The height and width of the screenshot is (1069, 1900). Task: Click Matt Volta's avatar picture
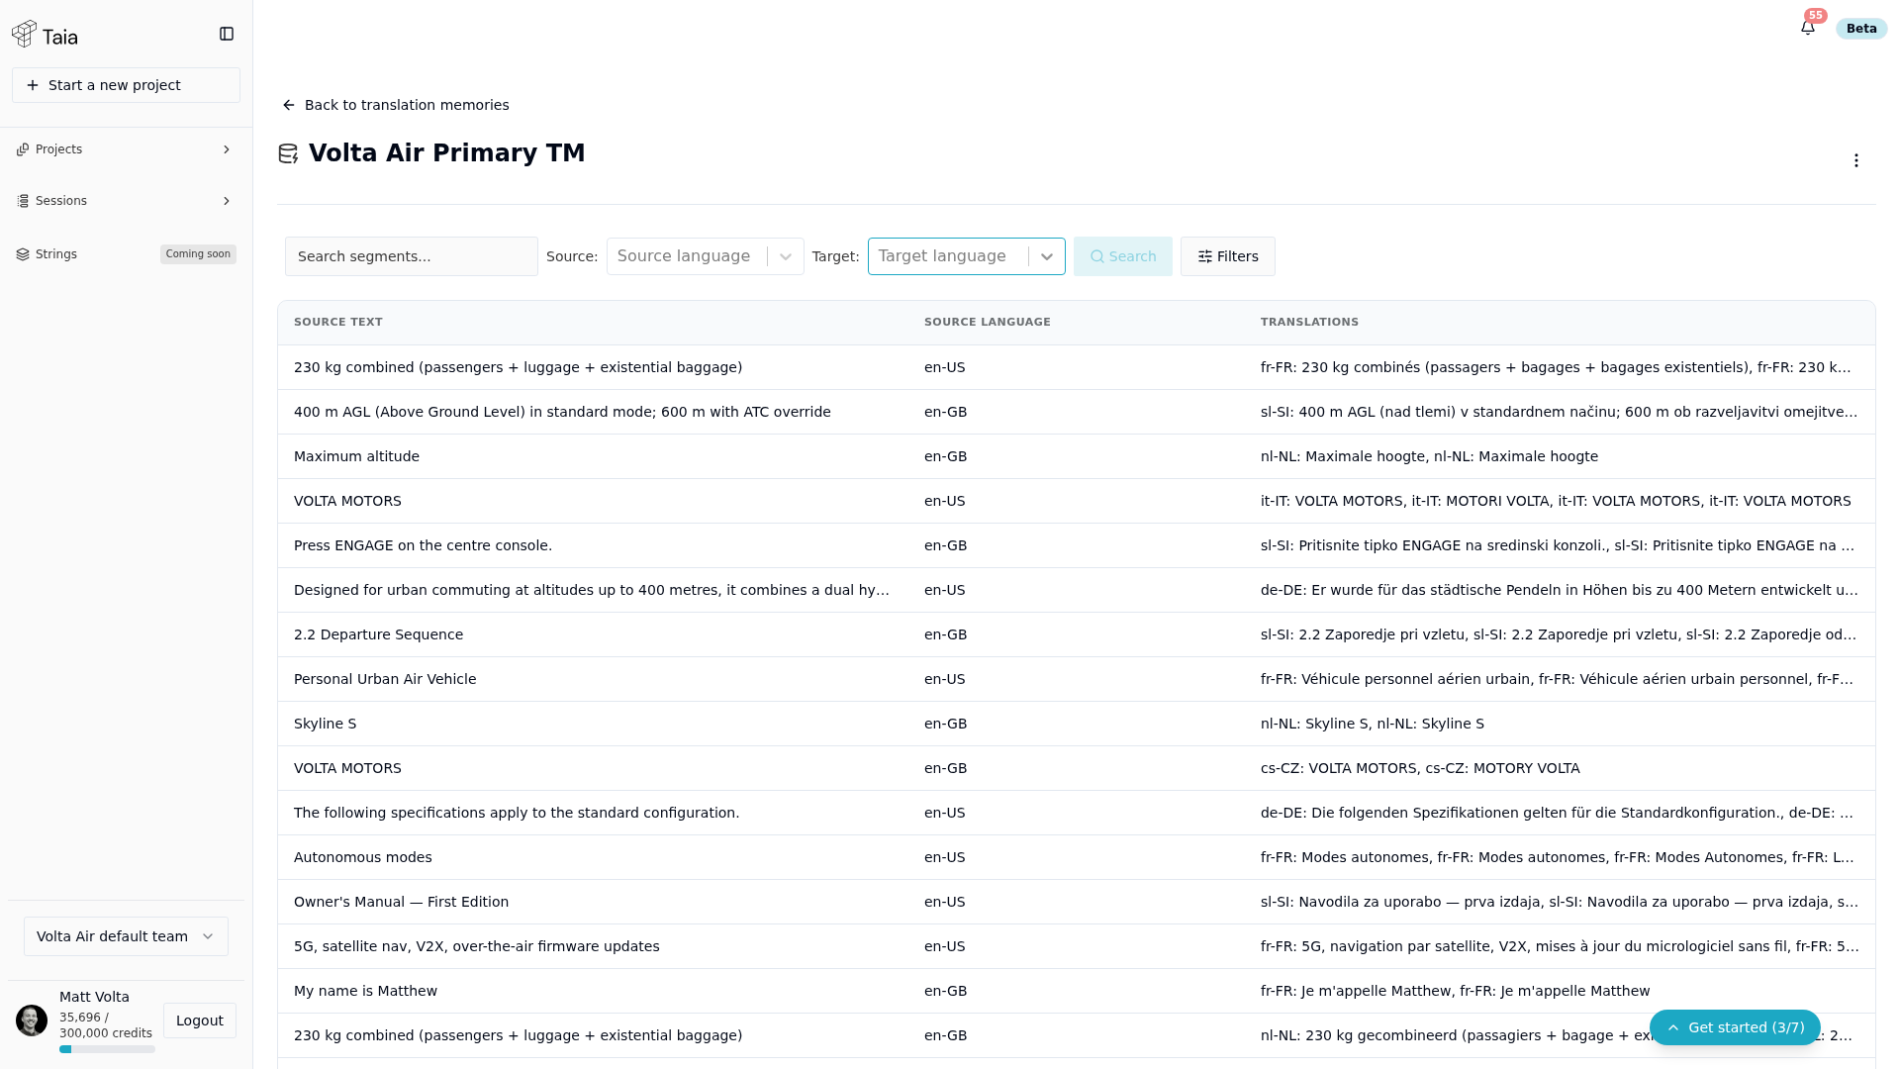32,1020
